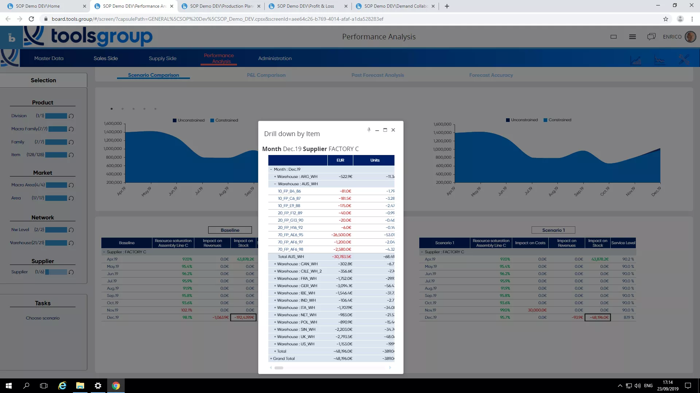Click Choose scenario task button
This screenshot has height=393, width=700.
click(43, 318)
